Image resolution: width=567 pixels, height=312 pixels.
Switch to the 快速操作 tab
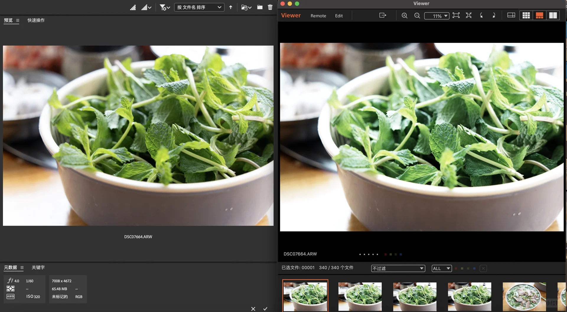(36, 20)
